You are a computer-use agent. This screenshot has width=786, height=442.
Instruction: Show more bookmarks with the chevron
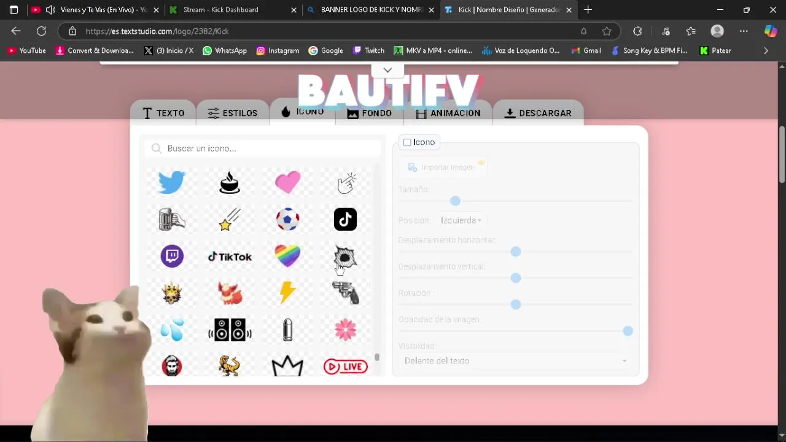pyautogui.click(x=766, y=51)
